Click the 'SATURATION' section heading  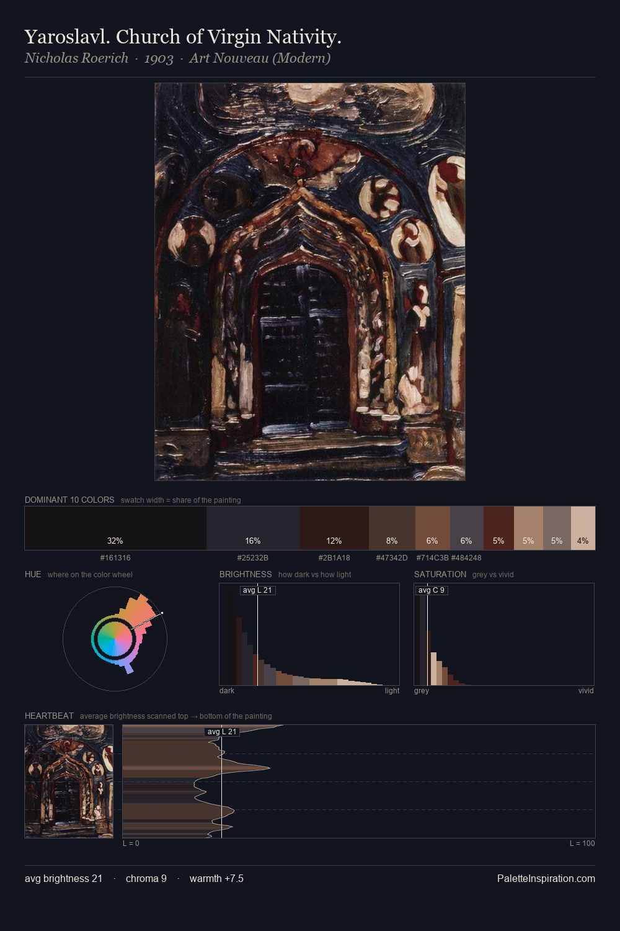point(440,574)
